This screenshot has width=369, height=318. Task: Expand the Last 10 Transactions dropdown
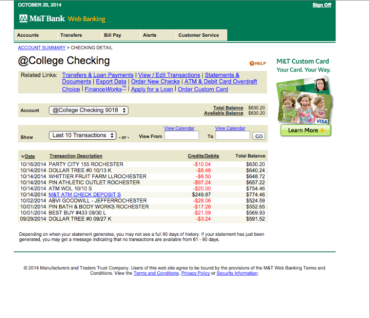coord(83,135)
